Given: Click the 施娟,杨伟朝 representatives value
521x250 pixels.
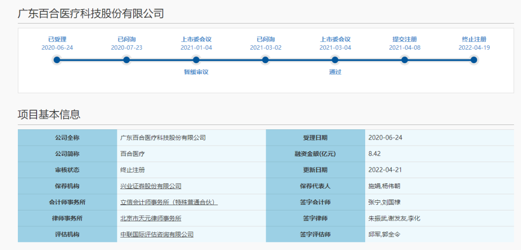Looking at the screenshot, I should (384, 186).
